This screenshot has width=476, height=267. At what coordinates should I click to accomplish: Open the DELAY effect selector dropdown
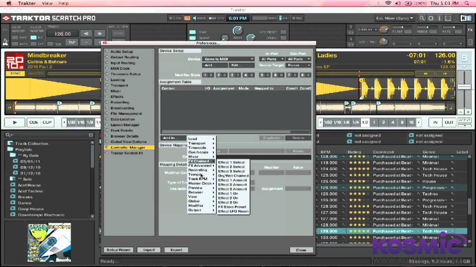pos(368,30)
